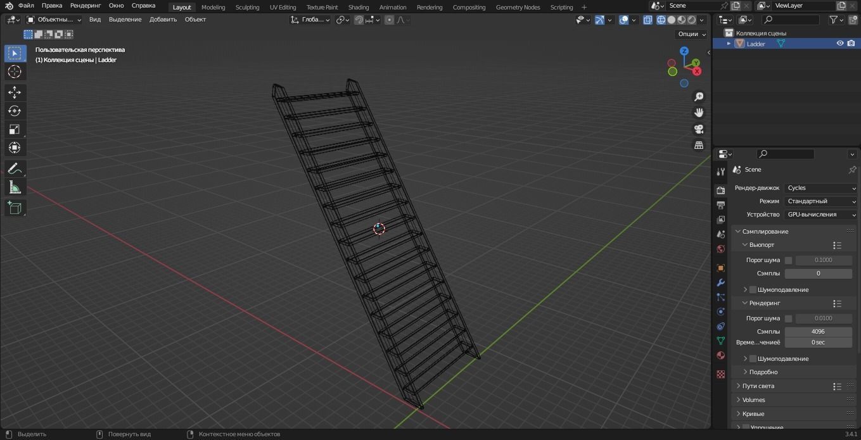
Task: Select the Rotate tool
Action: pyautogui.click(x=15, y=110)
